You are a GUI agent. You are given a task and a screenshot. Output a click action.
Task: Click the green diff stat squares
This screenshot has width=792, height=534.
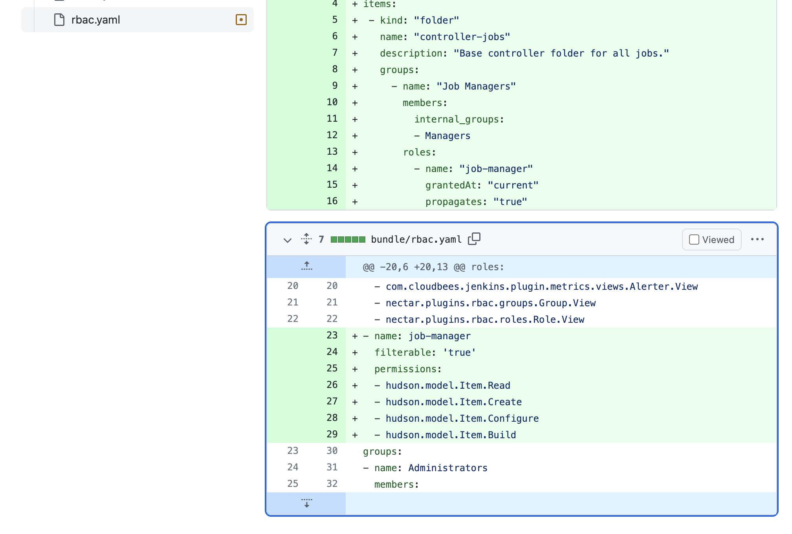tap(347, 239)
